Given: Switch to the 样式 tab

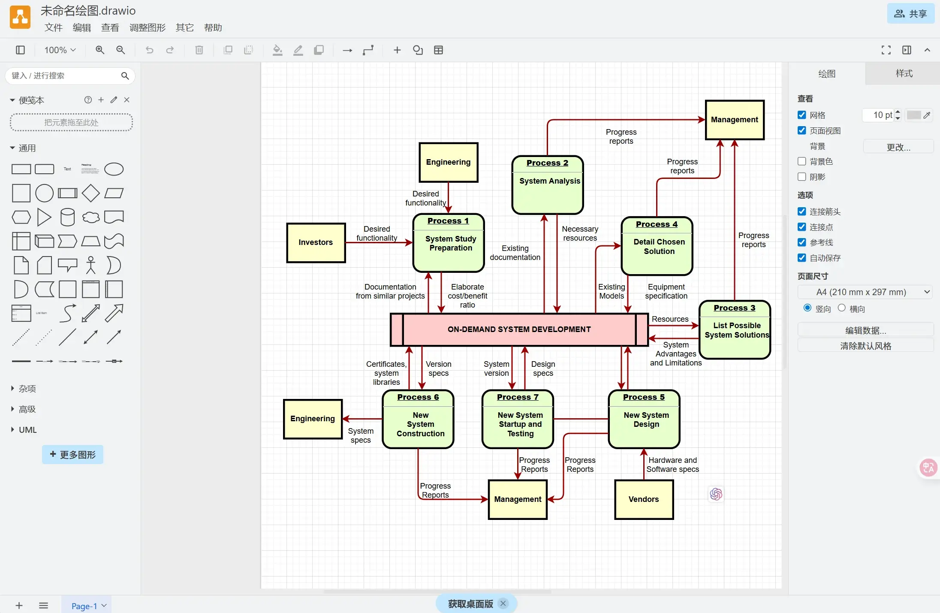Looking at the screenshot, I should (x=904, y=73).
